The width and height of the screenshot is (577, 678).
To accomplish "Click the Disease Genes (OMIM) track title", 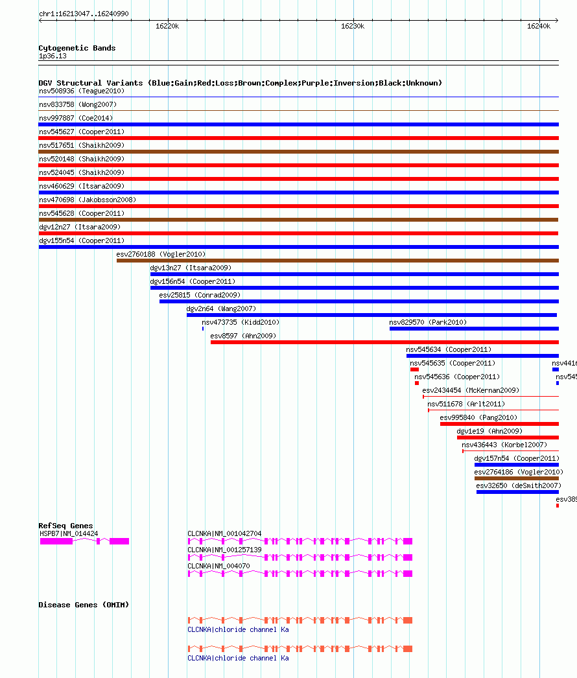I will tap(84, 605).
